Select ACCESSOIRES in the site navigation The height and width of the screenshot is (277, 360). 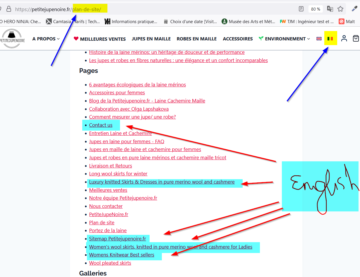(x=238, y=39)
